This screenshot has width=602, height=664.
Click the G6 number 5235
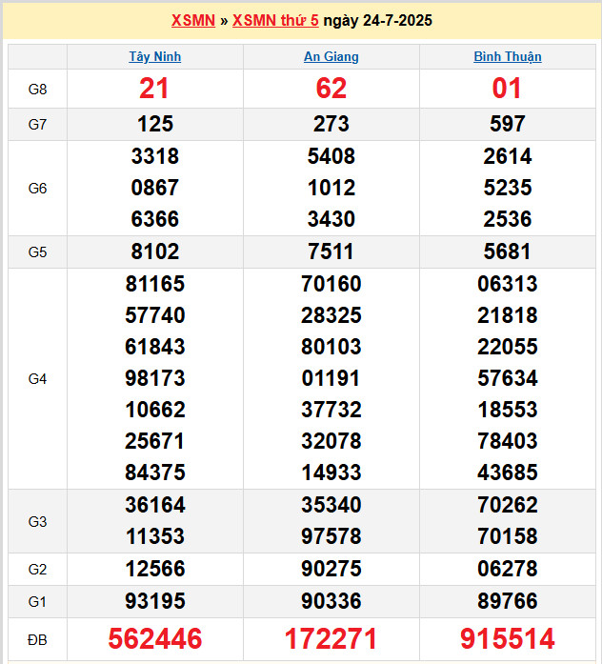(508, 188)
